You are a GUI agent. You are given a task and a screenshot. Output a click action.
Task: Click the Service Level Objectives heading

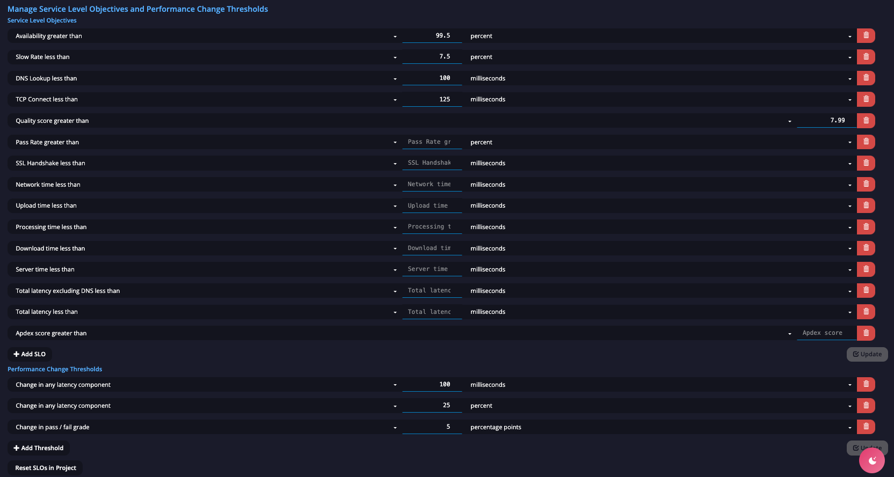42,20
